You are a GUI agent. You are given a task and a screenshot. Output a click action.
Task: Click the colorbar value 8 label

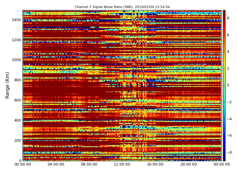click(228, 18)
